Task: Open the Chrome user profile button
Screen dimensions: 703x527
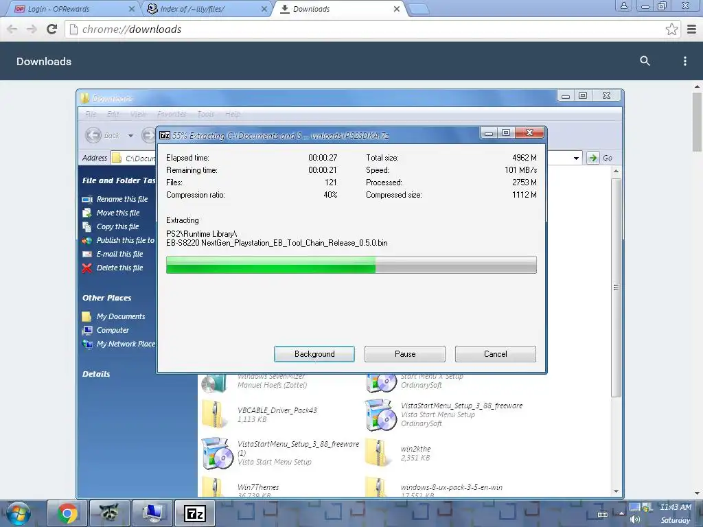Action: [x=623, y=5]
